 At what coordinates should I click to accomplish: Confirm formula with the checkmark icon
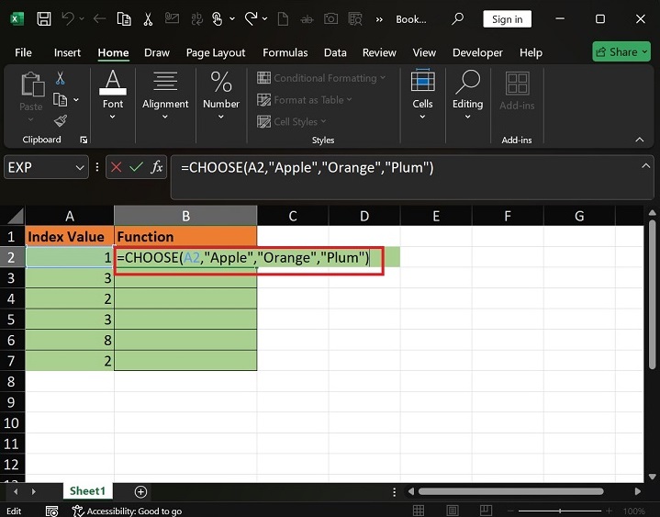click(137, 167)
